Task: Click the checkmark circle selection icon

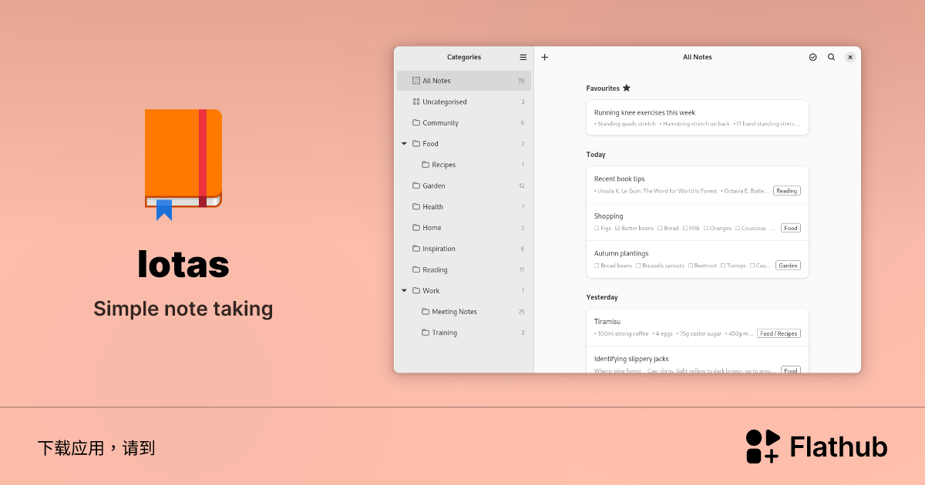Action: (x=812, y=57)
